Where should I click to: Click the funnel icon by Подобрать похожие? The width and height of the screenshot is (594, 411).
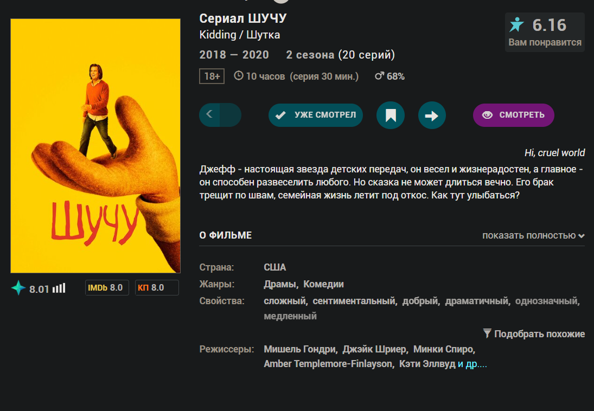pos(487,333)
